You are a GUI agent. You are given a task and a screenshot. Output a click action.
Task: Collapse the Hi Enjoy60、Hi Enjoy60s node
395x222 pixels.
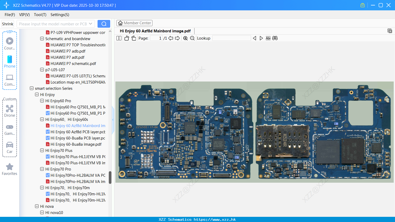tap(42, 119)
